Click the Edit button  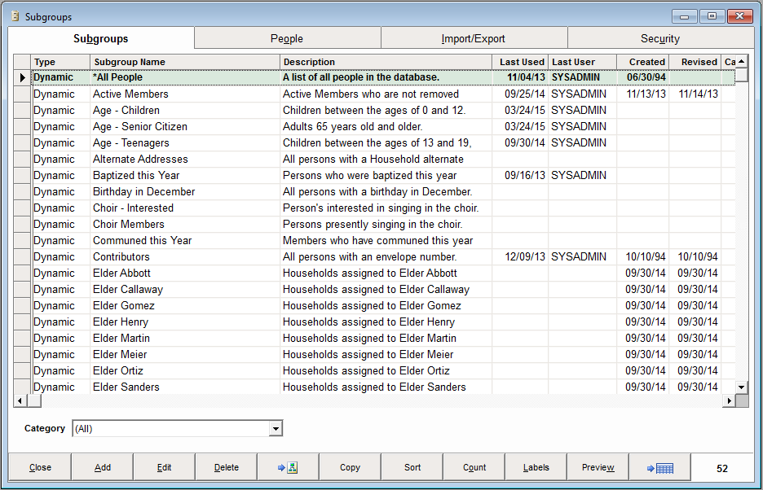pyautogui.click(x=164, y=467)
